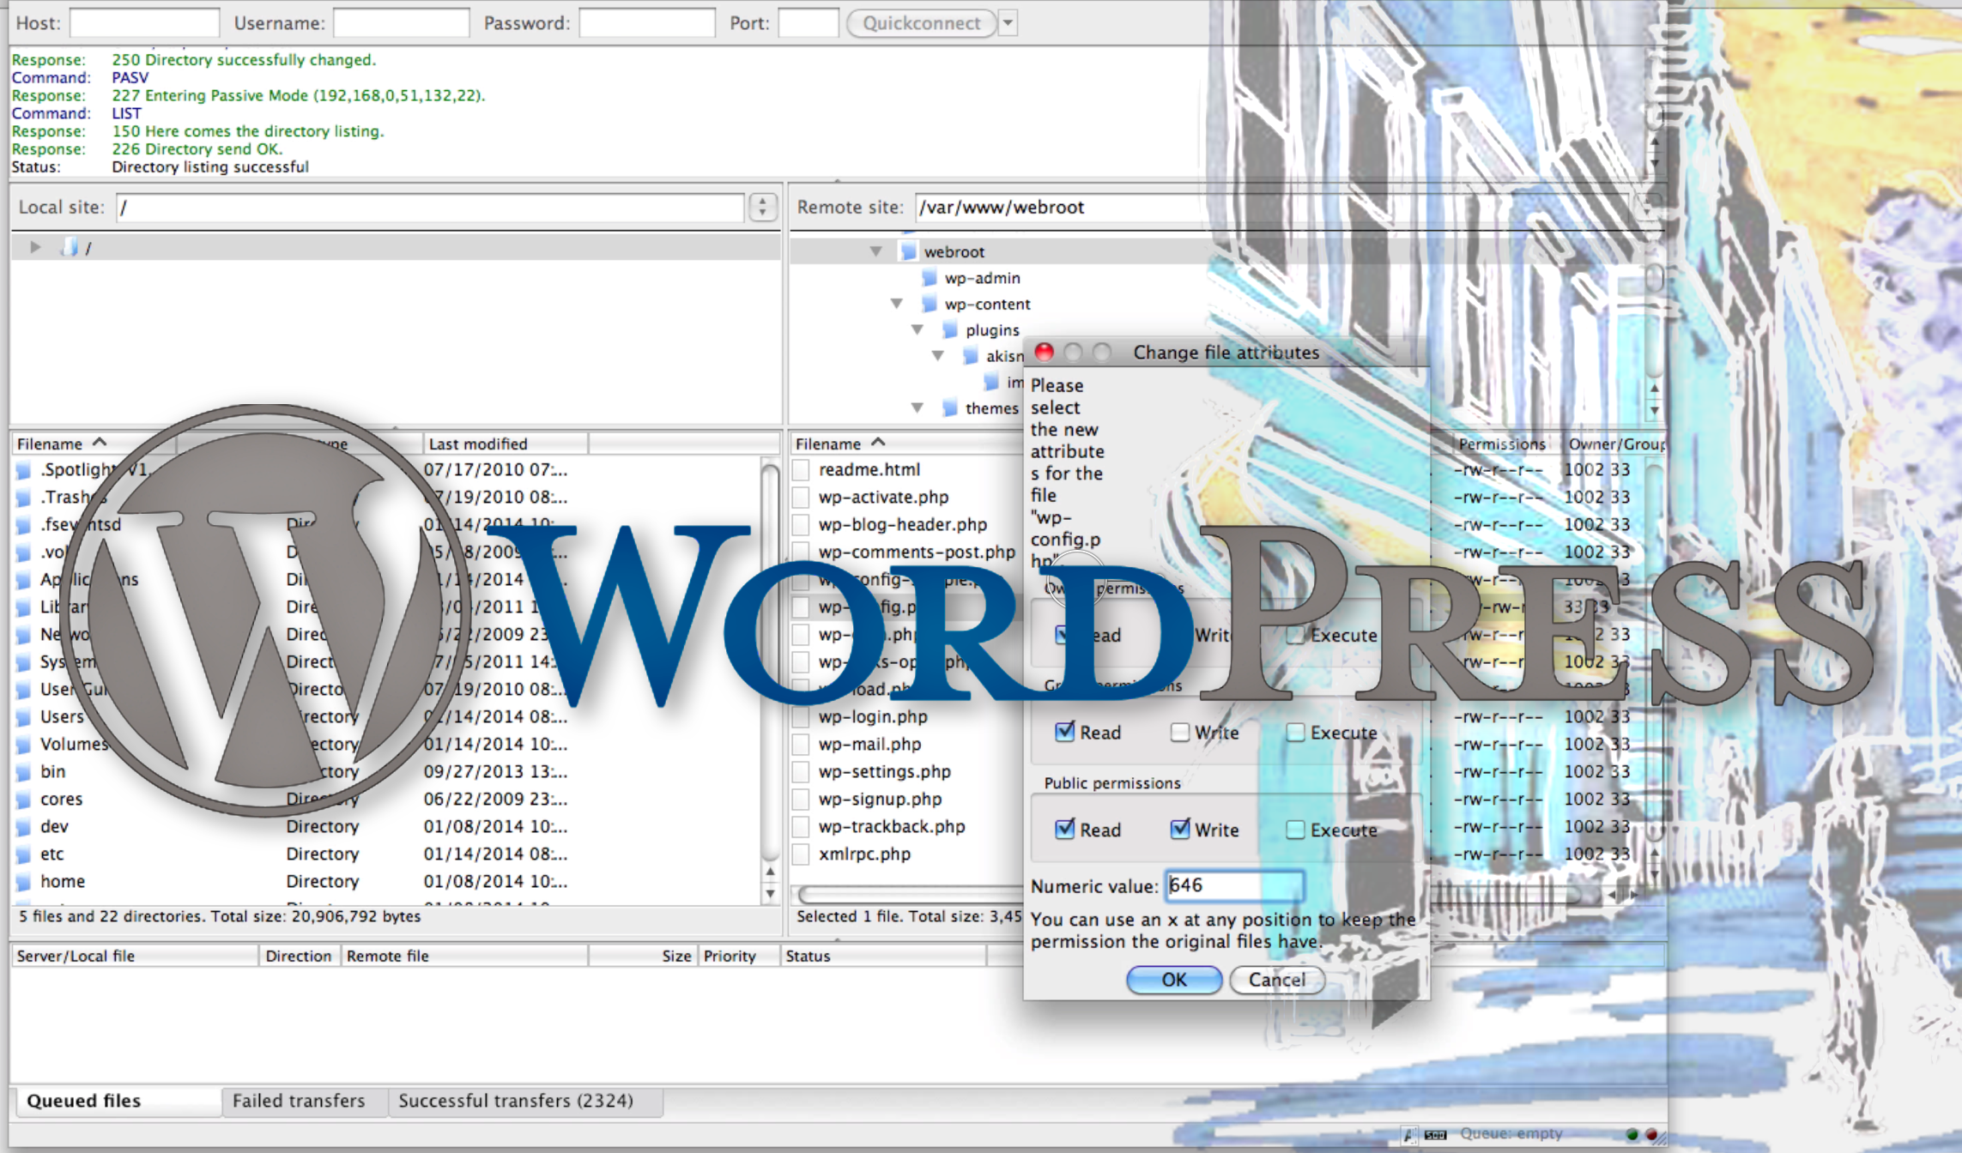
Task: Click the cores folder icon
Action: [24, 800]
